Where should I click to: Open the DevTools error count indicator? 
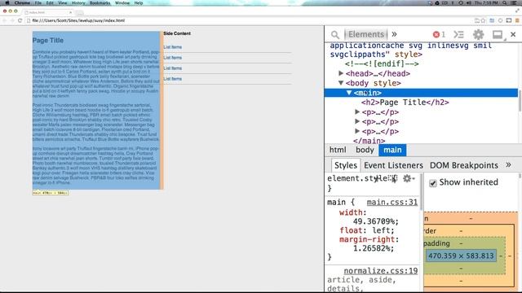pyautogui.click(x=439, y=34)
